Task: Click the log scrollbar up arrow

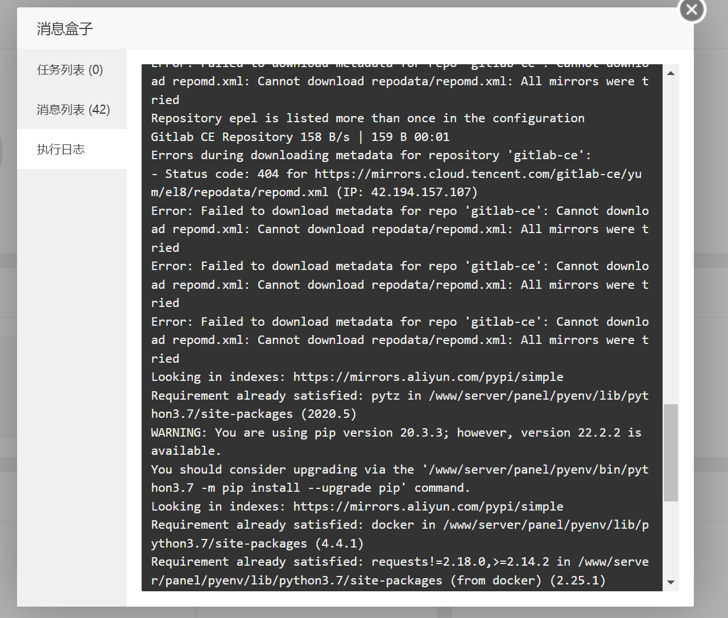Action: pyautogui.click(x=671, y=73)
